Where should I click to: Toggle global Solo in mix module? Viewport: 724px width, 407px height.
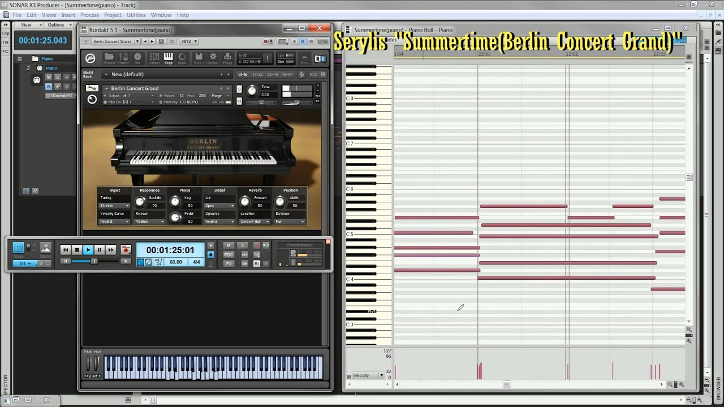(x=243, y=245)
